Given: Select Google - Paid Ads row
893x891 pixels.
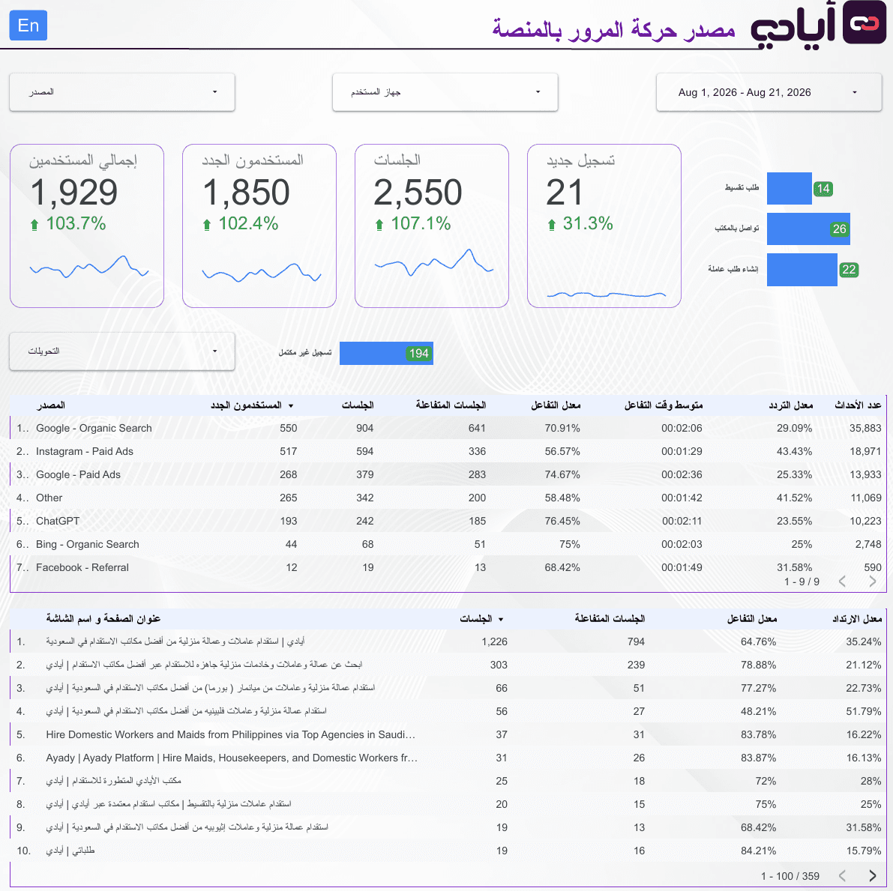Looking at the screenshot, I should click(448, 475).
